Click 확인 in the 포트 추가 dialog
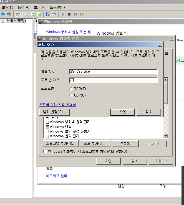Screen dimensions: 184x205 coord(123,112)
